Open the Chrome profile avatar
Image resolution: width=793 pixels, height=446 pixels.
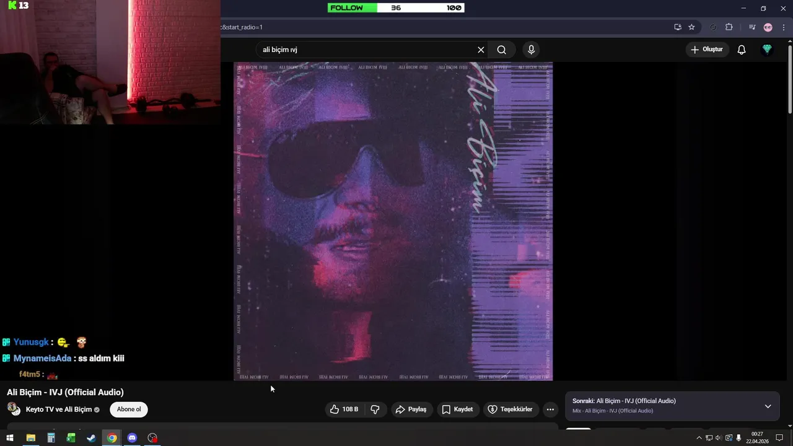click(768, 27)
